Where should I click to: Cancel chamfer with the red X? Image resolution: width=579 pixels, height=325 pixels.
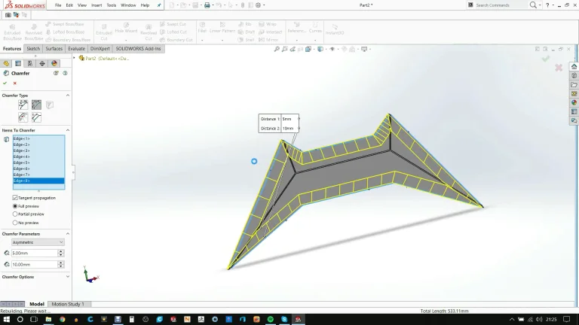point(15,83)
